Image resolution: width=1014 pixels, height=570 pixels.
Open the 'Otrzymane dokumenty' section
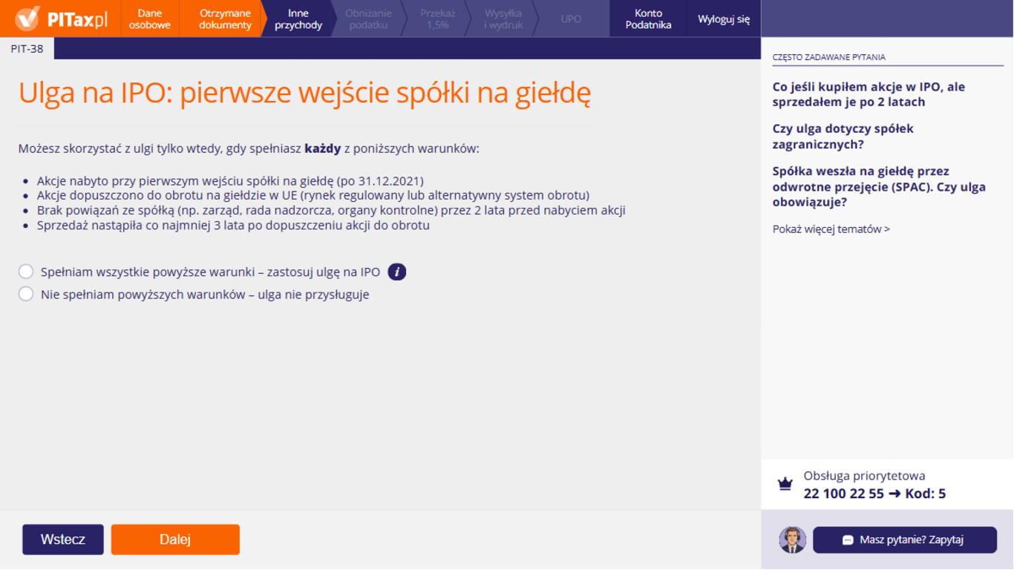click(x=223, y=18)
